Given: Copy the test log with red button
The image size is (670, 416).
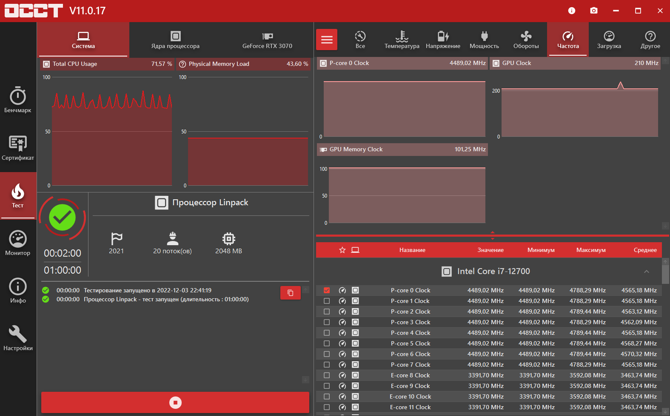Looking at the screenshot, I should click(x=291, y=293).
